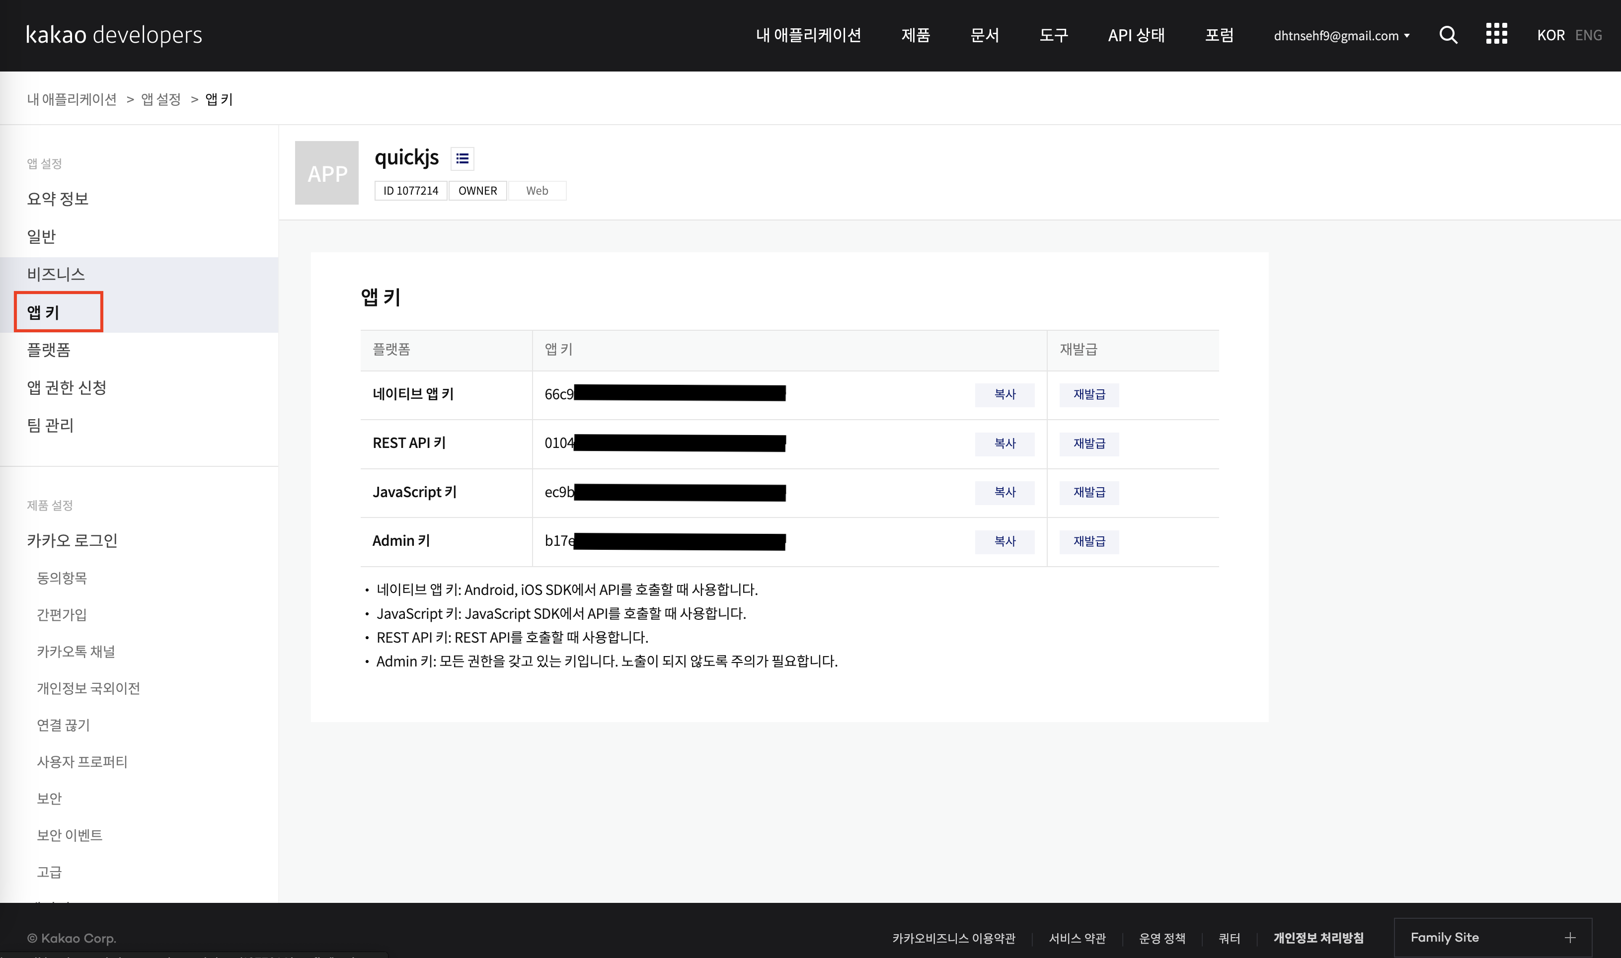Image resolution: width=1621 pixels, height=958 pixels.
Task: Open the dhtnsehf9@gmail.com account dropdown
Action: [1341, 35]
